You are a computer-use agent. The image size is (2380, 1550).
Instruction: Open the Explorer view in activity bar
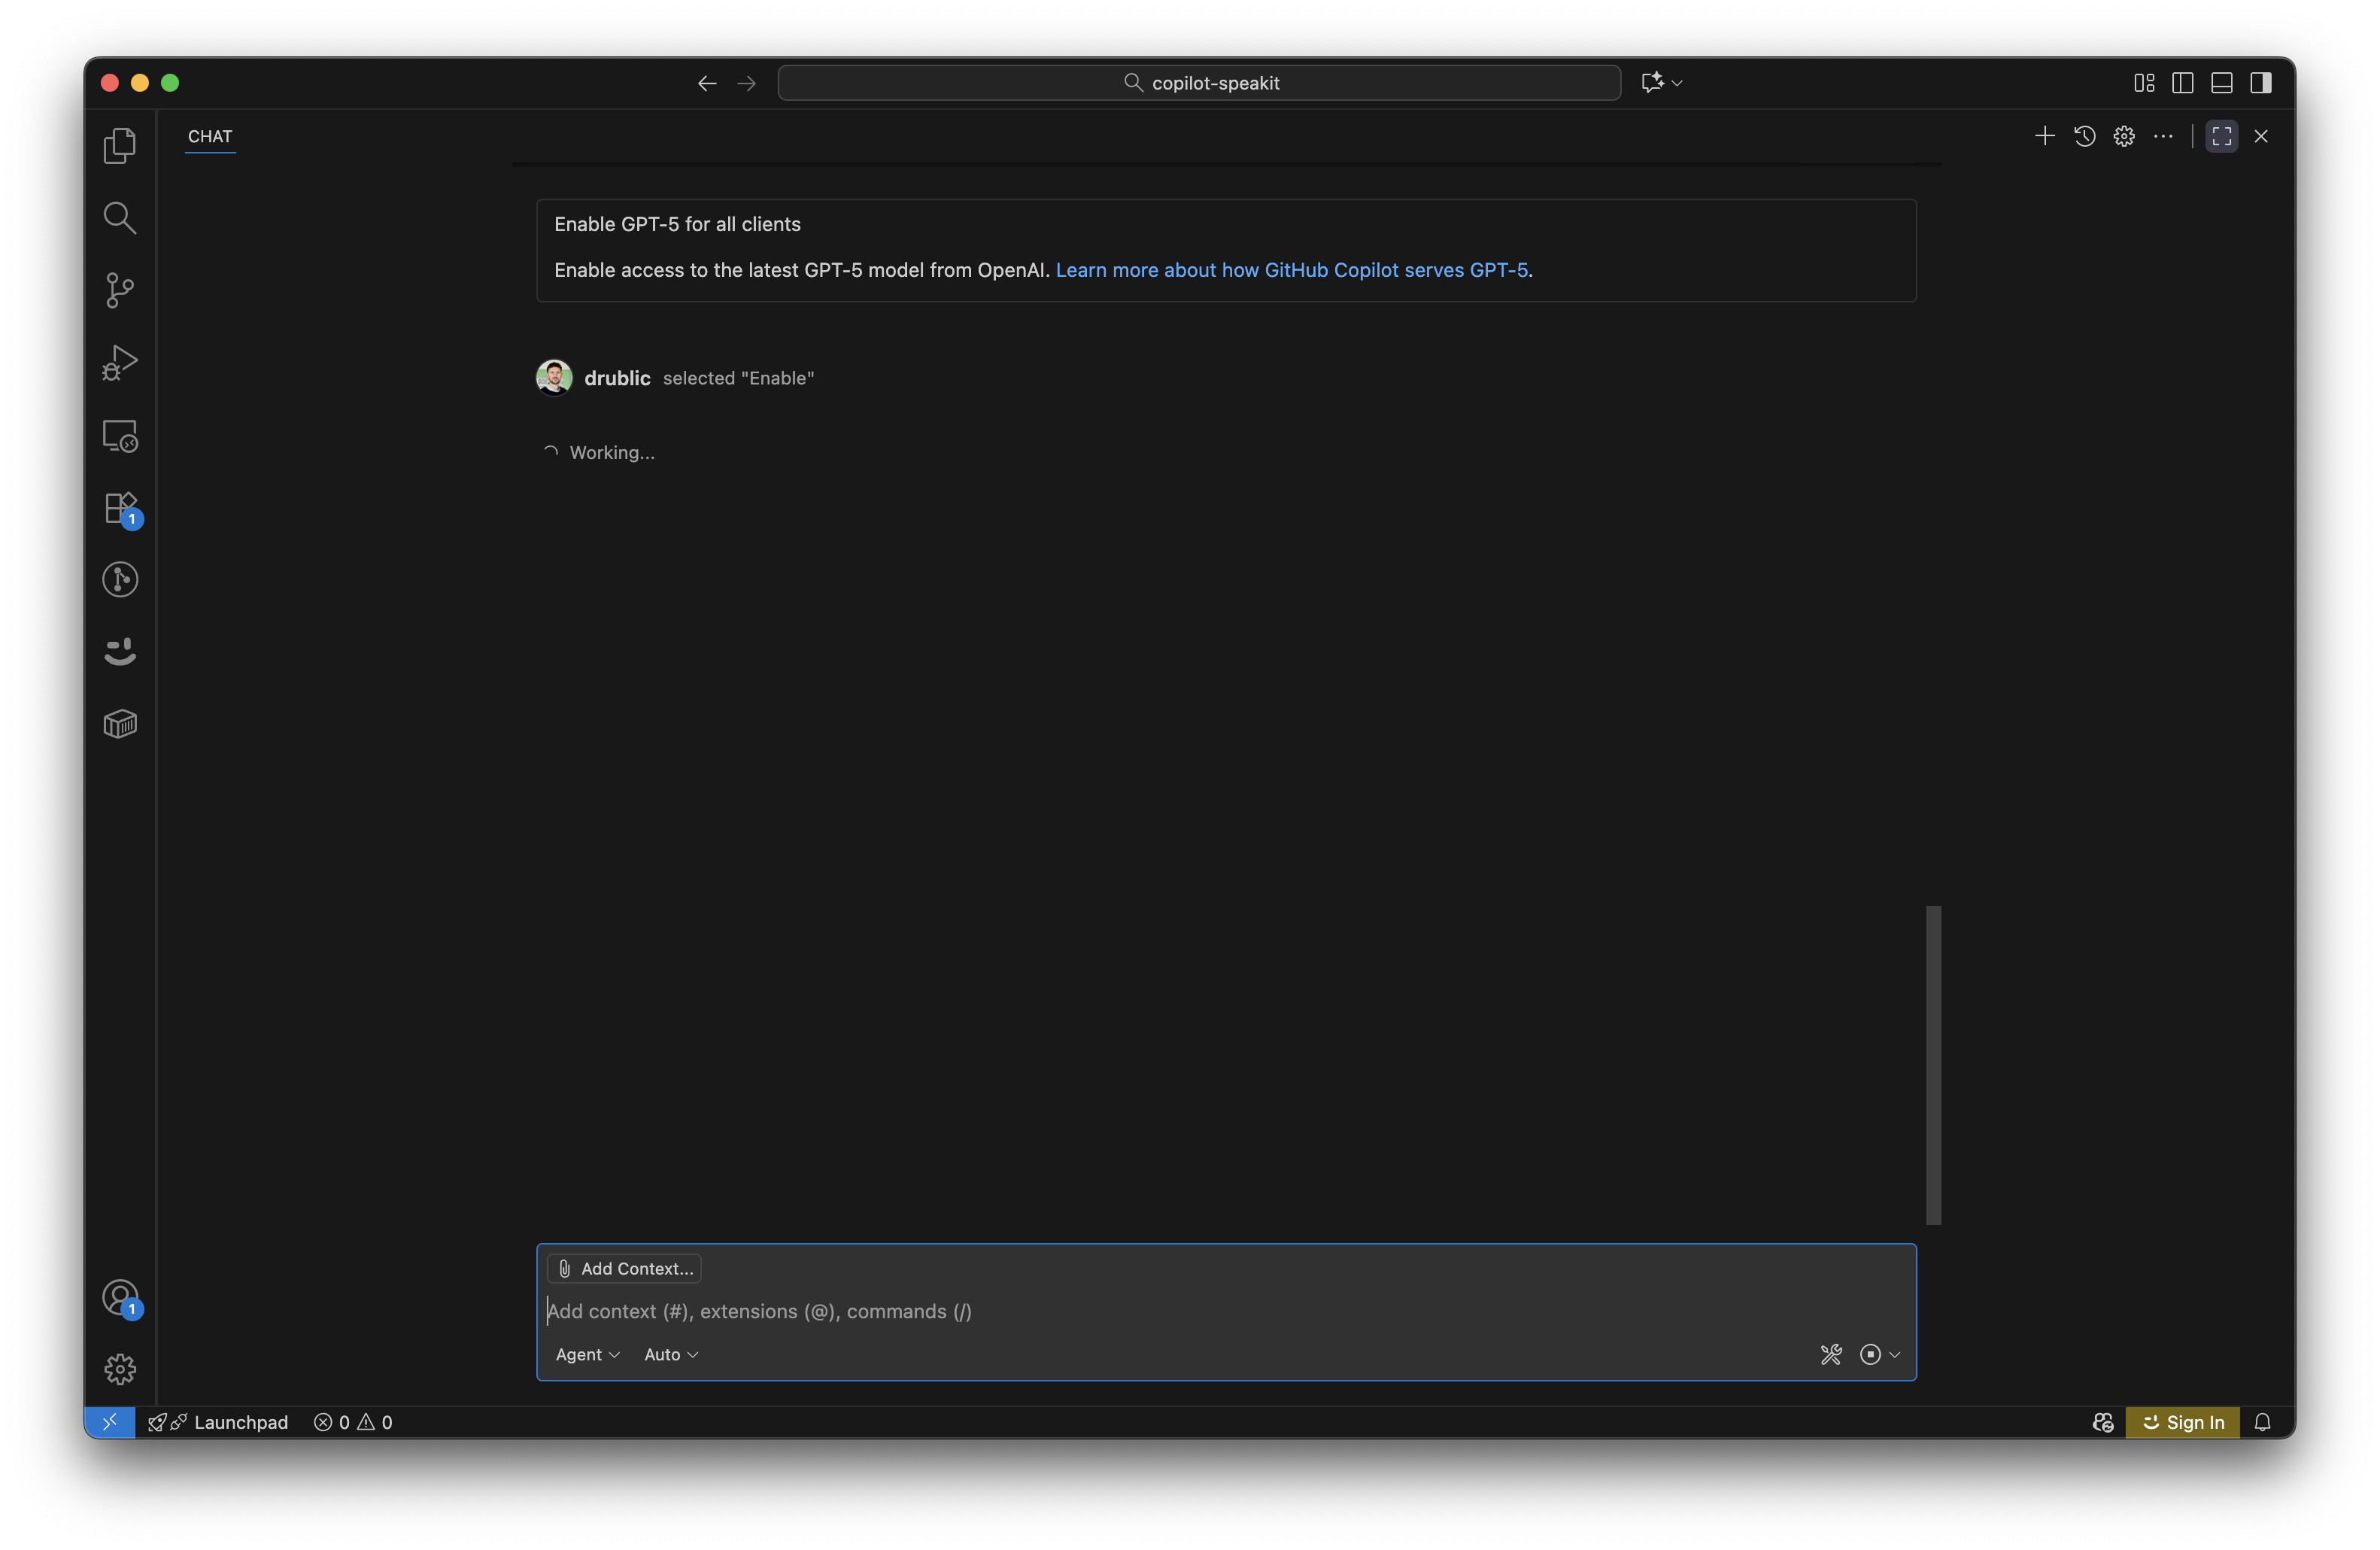pos(120,146)
